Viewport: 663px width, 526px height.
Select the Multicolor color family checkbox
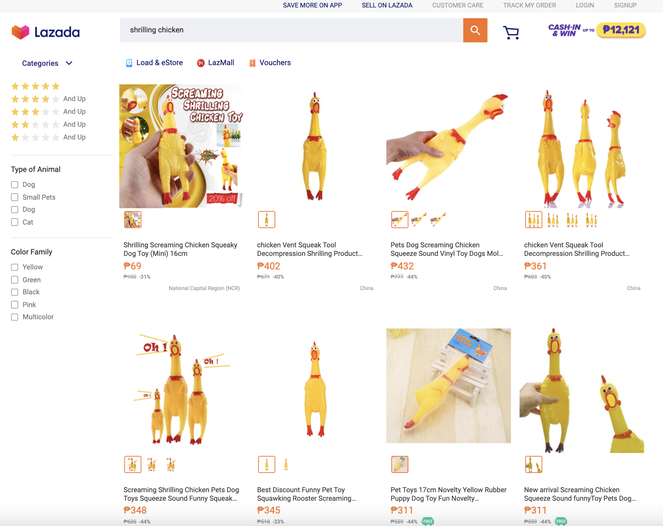[15, 317]
